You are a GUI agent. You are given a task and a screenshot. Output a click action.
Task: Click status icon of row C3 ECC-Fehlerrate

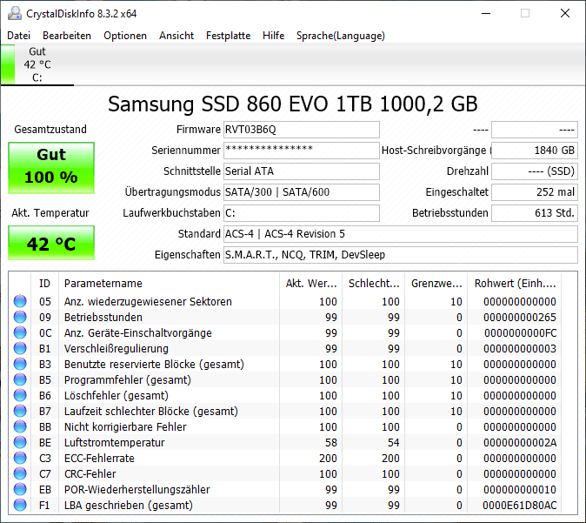[20, 458]
